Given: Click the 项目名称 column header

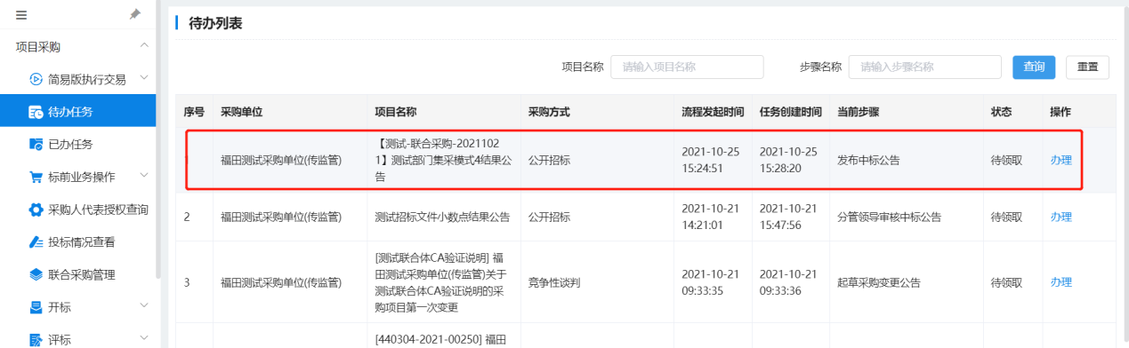Looking at the screenshot, I should [x=396, y=113].
